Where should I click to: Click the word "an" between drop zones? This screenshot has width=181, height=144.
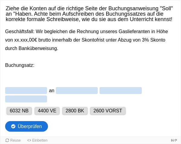[x=52, y=91]
